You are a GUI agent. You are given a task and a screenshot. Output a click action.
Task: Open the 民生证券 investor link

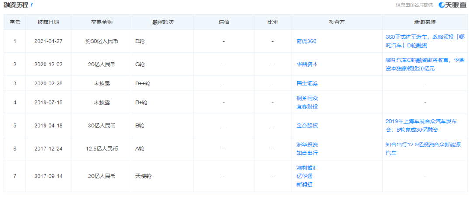(307, 84)
